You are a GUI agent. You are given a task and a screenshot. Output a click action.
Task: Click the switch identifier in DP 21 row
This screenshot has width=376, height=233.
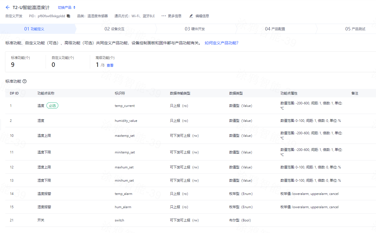click(x=119, y=220)
